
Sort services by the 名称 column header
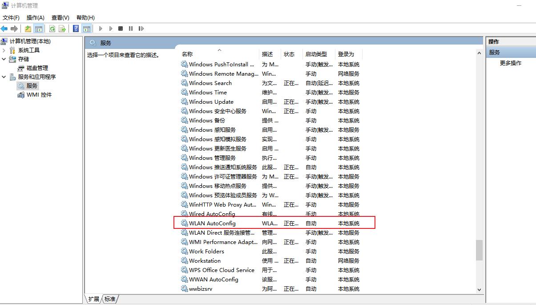click(x=187, y=54)
